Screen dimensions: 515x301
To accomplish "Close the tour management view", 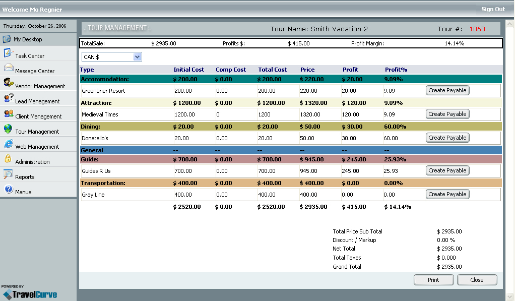I will coord(477,280).
